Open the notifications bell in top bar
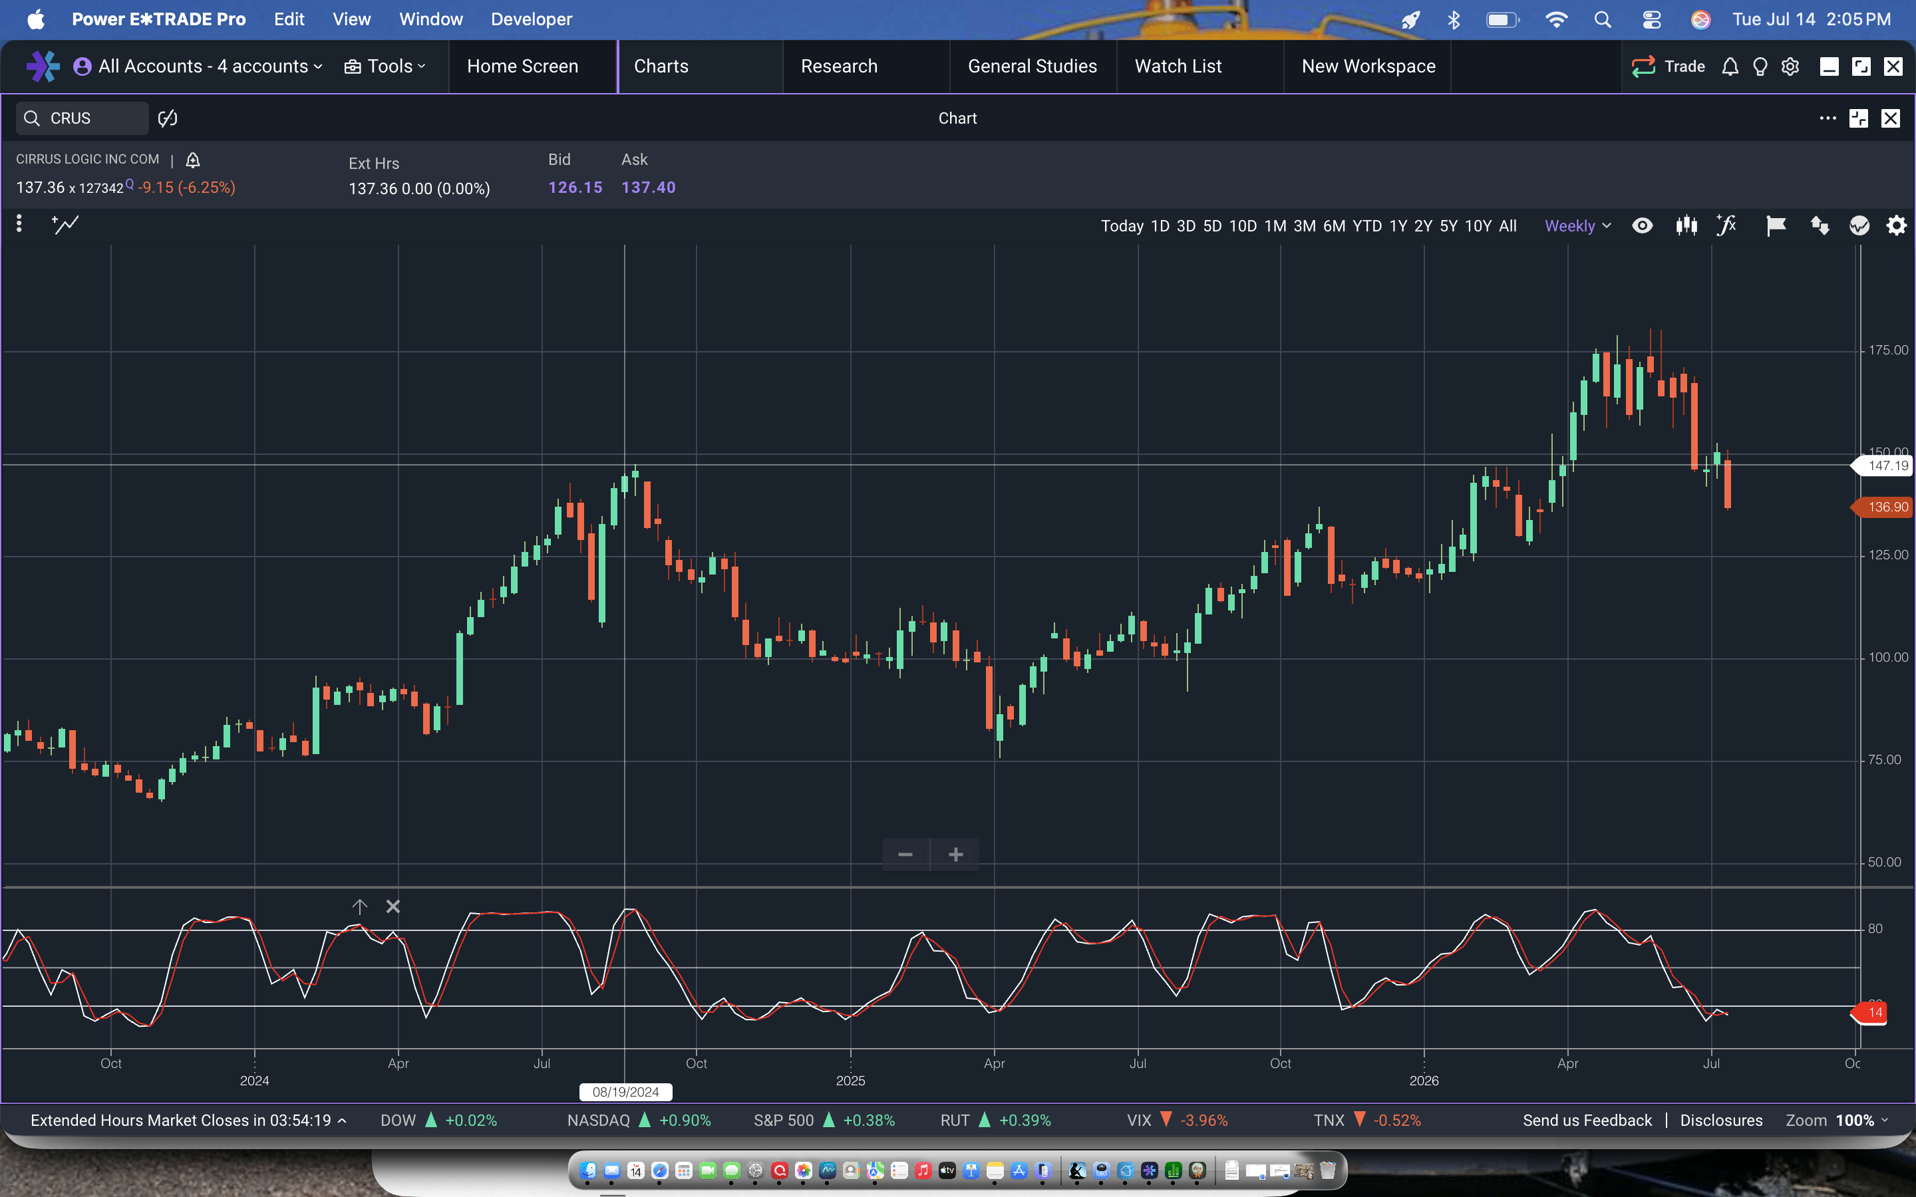 tap(1730, 66)
